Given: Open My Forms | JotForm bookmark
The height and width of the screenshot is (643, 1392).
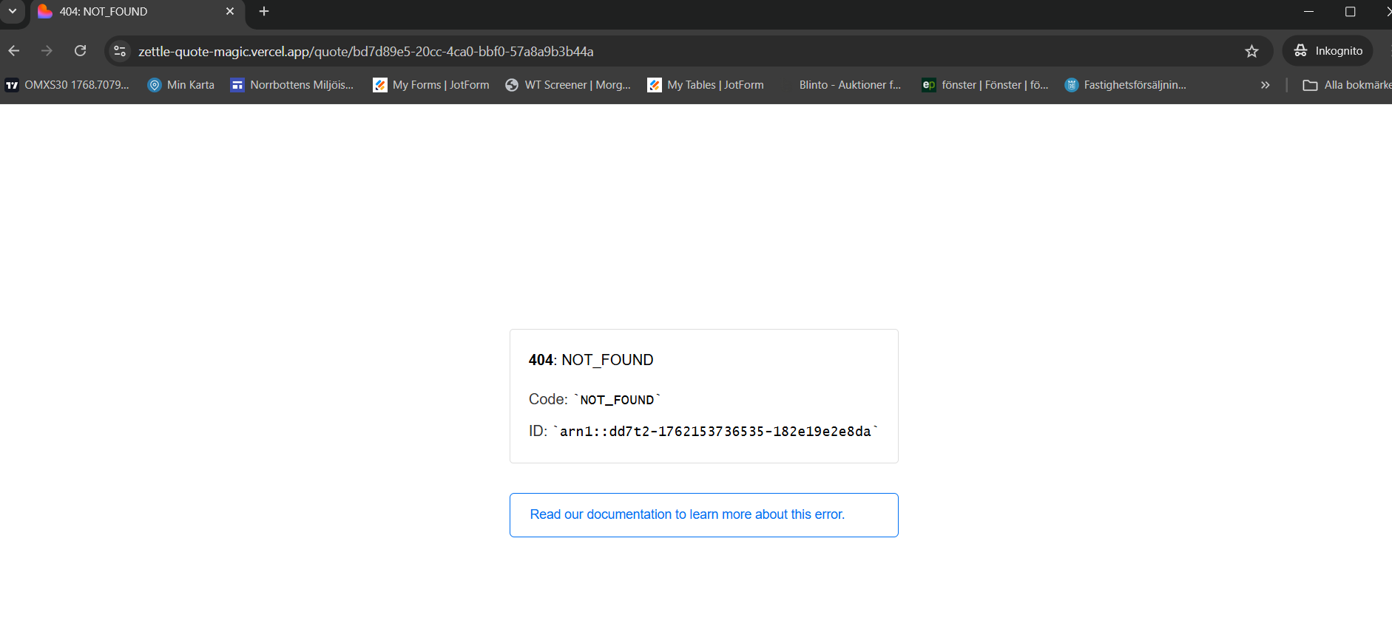Looking at the screenshot, I should pyautogui.click(x=431, y=85).
